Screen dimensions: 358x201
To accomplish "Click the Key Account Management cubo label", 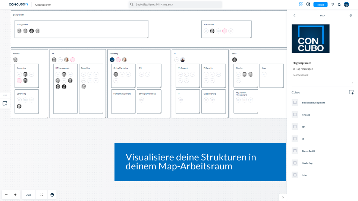I will (x=241, y=94).
